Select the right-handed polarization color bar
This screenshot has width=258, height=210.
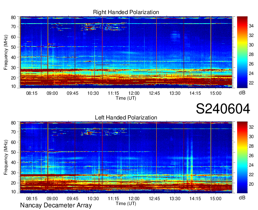coord(242,52)
